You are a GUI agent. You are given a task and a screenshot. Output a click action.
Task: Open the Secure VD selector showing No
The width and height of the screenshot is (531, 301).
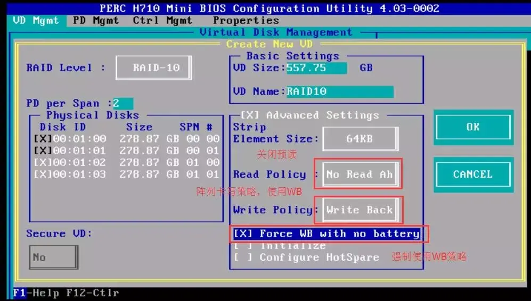click(x=53, y=257)
